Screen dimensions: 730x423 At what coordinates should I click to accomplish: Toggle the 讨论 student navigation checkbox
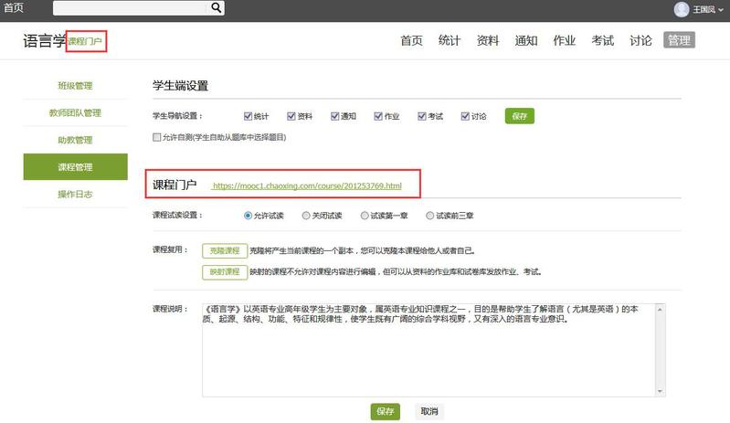[465, 116]
